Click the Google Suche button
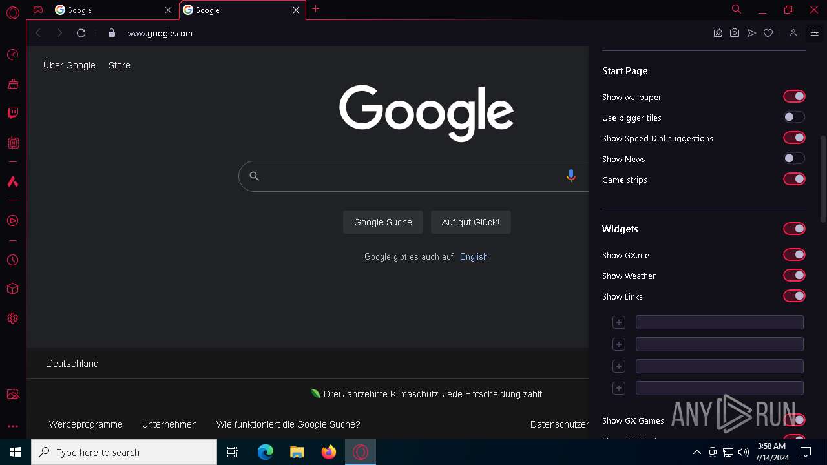Viewport: 827px width, 465px height. 383,222
